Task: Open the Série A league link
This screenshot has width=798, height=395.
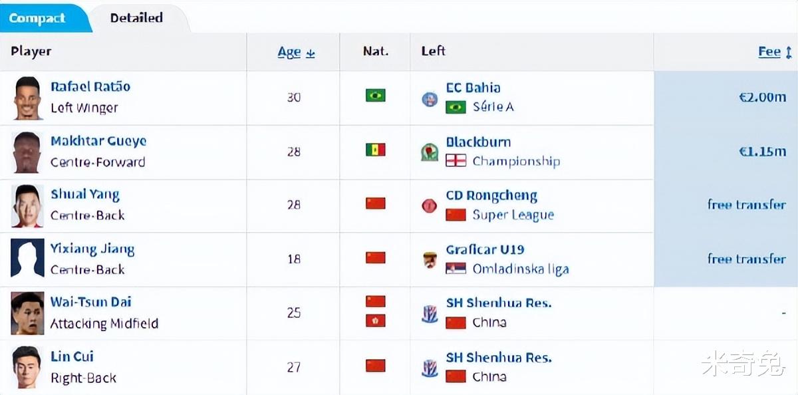Action: 493,106
